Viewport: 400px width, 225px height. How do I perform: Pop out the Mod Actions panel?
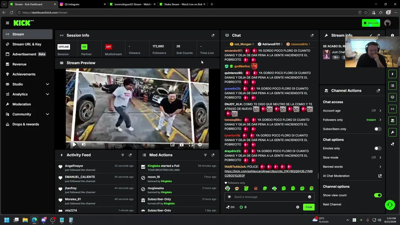tap(213, 155)
